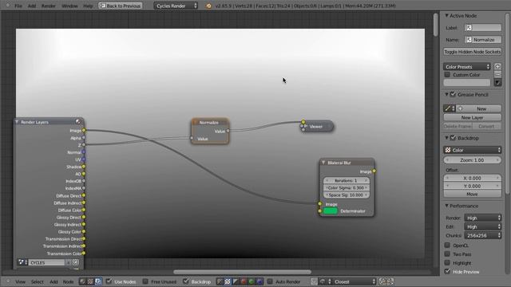
Task: Click the backdrop Move button
Action: click(472, 194)
